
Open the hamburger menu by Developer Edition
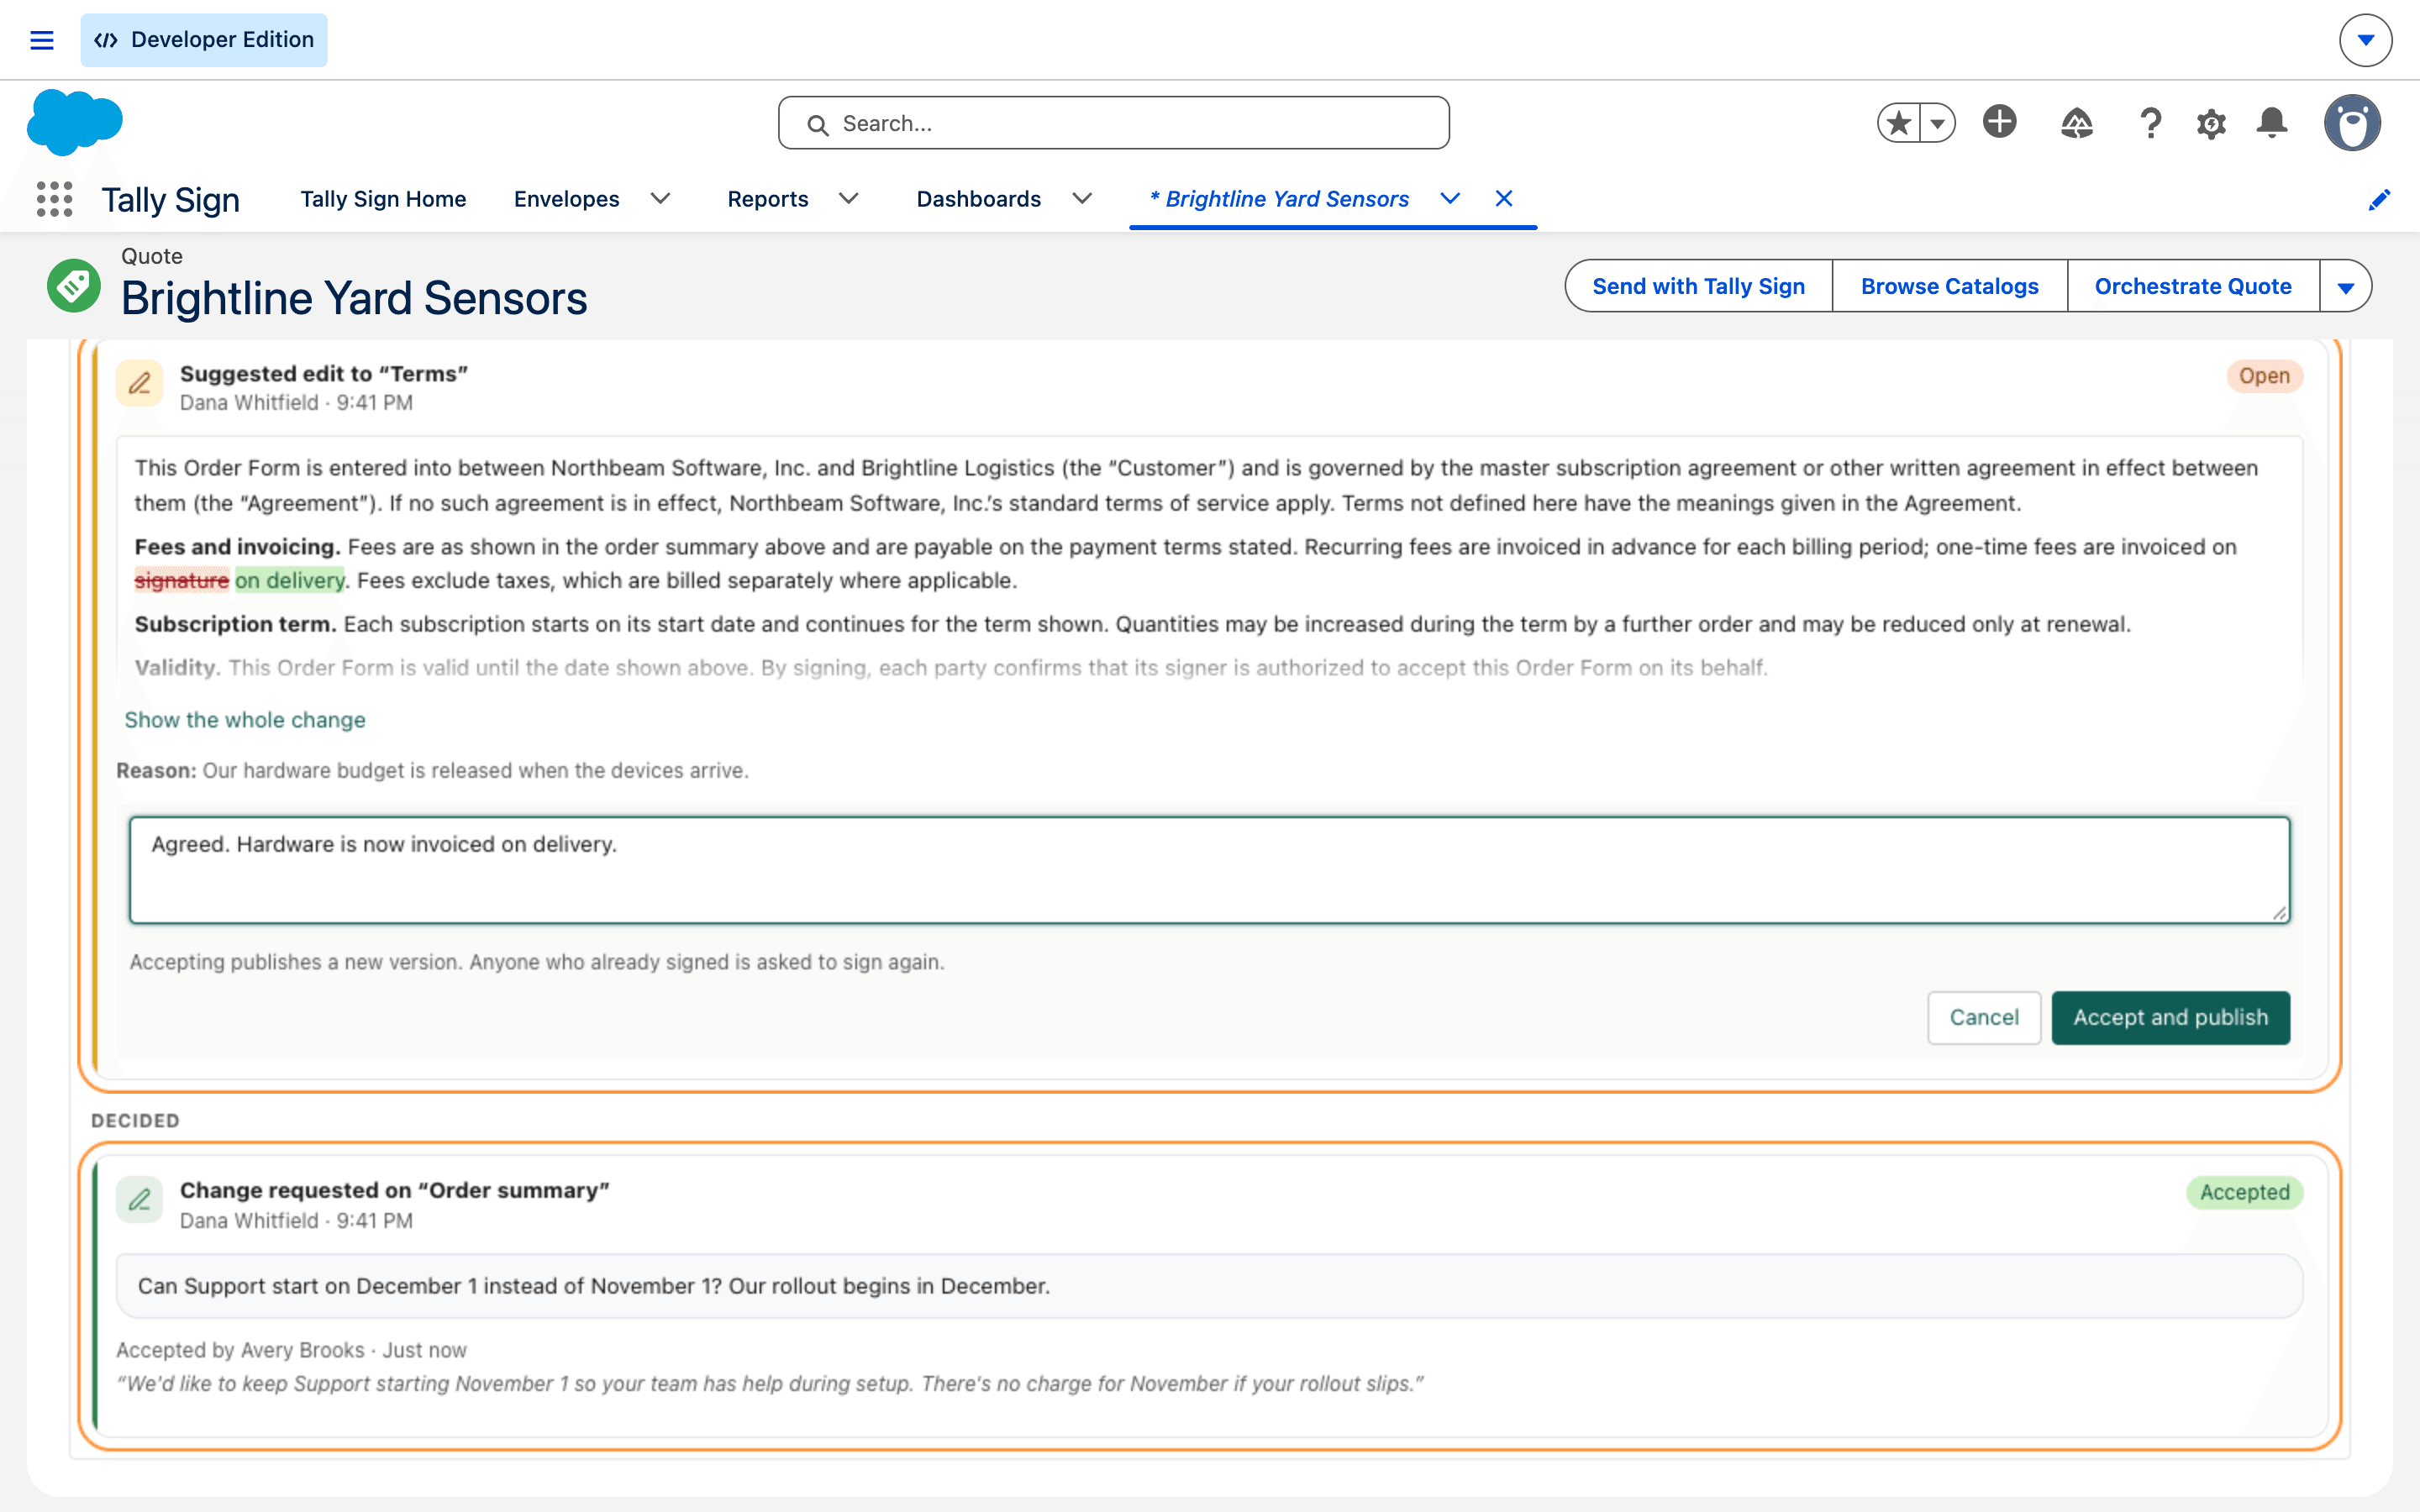(42, 40)
